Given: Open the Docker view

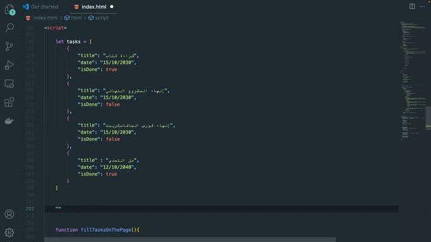Looking at the screenshot, I should [9, 121].
